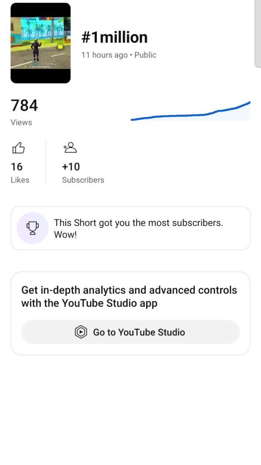Click the 11 hours ago timestamp
The image size is (261, 465).
[104, 55]
